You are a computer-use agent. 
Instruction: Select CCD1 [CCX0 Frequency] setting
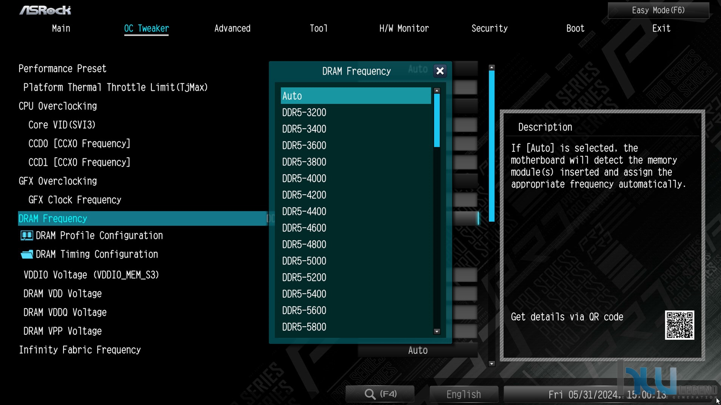tap(79, 163)
